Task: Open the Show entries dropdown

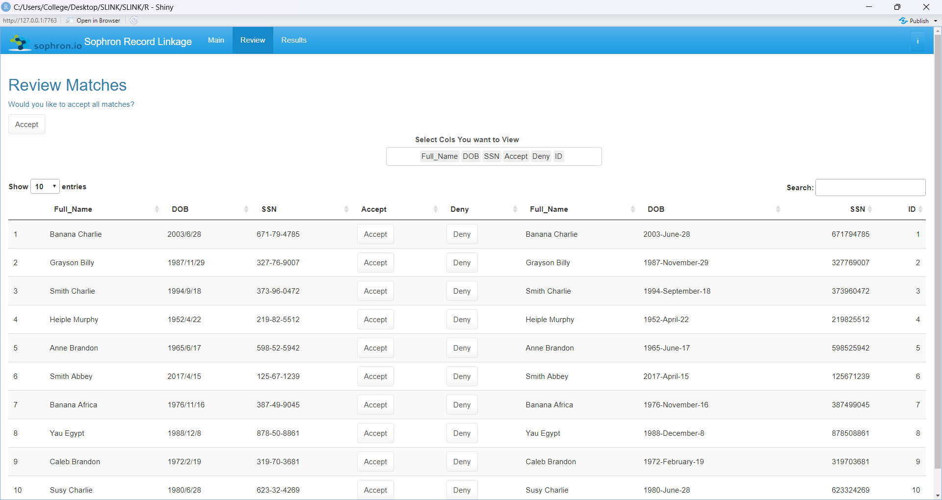Action: click(44, 186)
